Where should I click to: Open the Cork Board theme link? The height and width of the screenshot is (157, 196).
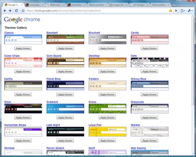pos(54,56)
